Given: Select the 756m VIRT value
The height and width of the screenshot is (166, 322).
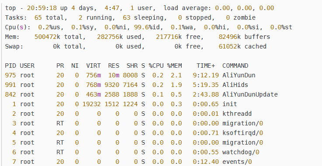Looking at the screenshot, I should [93, 76].
